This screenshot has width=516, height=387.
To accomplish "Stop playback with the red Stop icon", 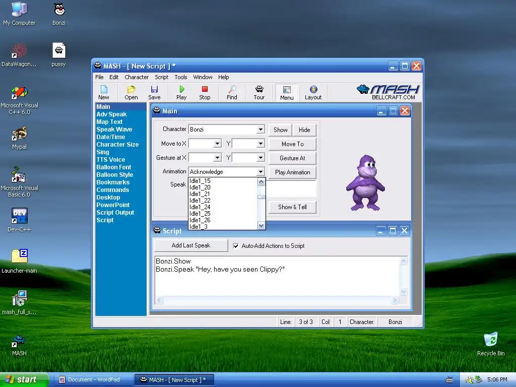I will pos(205,93).
